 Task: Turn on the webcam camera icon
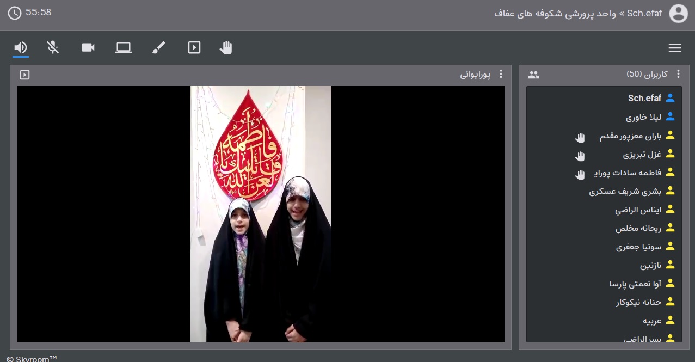tap(88, 48)
